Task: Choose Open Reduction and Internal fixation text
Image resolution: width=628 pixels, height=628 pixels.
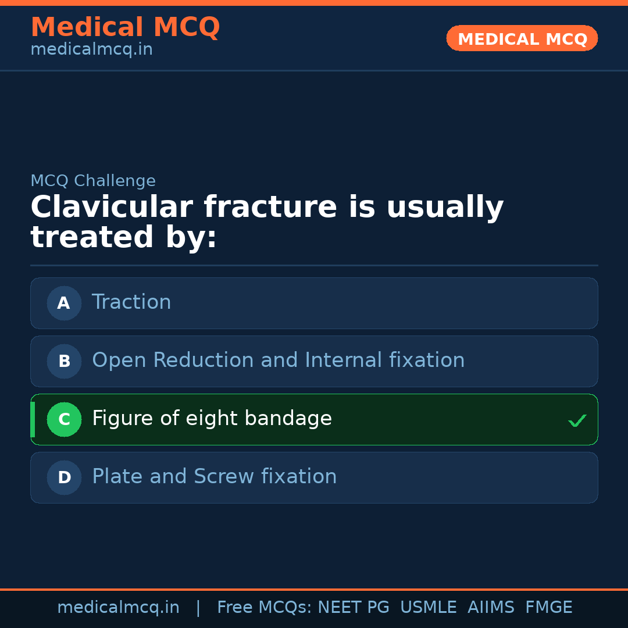Action: (x=278, y=361)
